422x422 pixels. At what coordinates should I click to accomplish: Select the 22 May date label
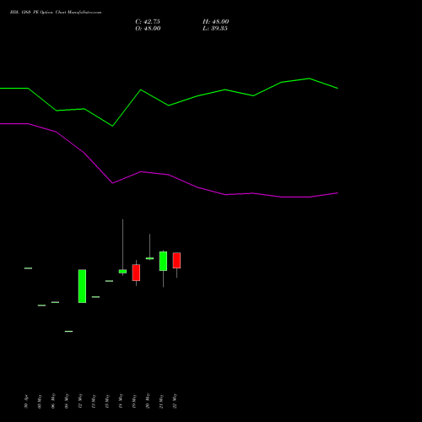[x=175, y=401]
